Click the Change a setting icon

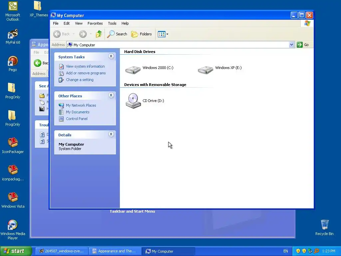(x=61, y=80)
